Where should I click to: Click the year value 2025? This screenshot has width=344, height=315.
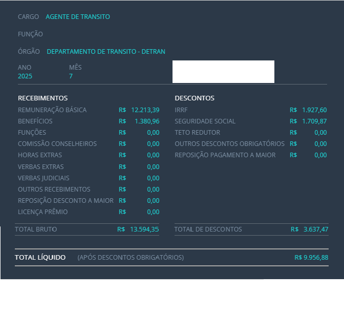[25, 76]
